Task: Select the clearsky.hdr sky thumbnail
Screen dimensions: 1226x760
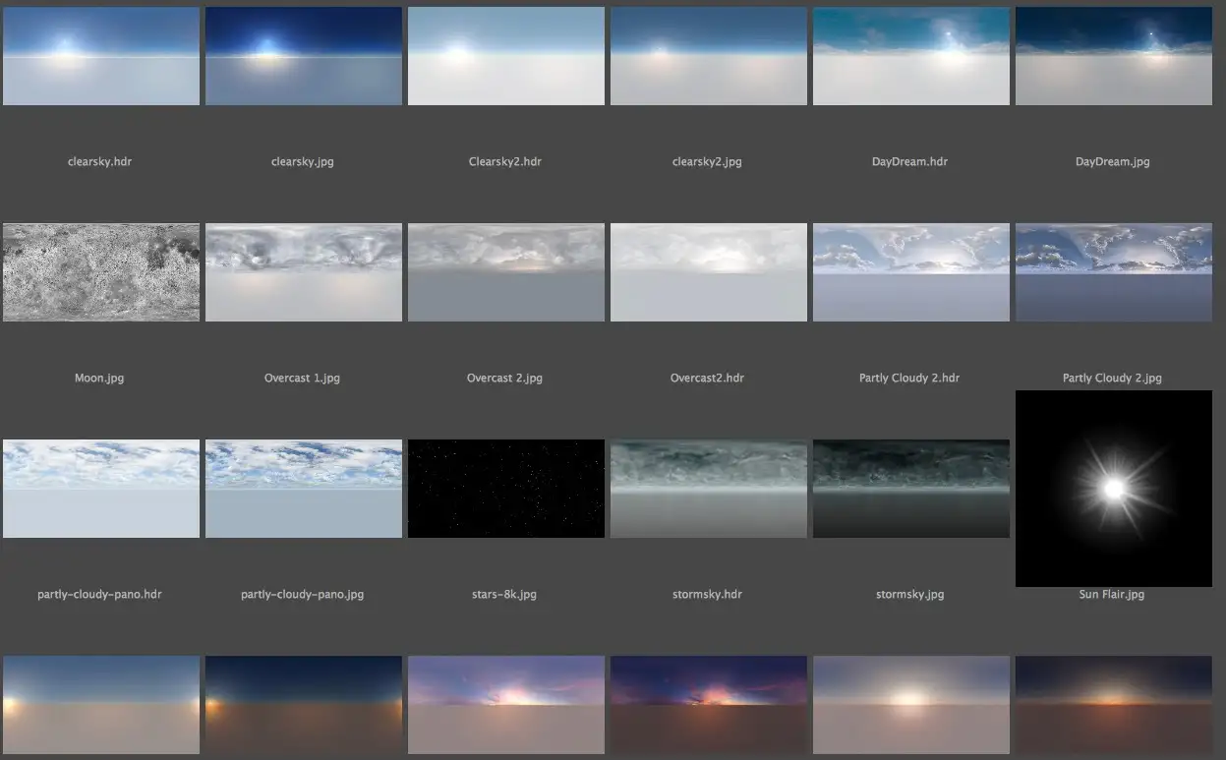Action: point(101,56)
